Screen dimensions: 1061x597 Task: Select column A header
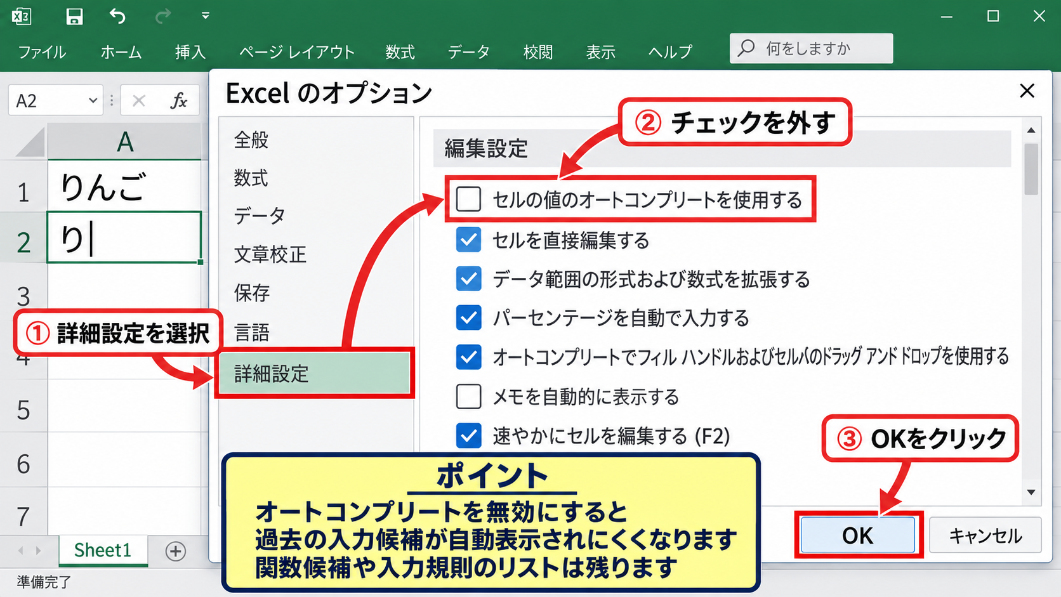tap(125, 141)
